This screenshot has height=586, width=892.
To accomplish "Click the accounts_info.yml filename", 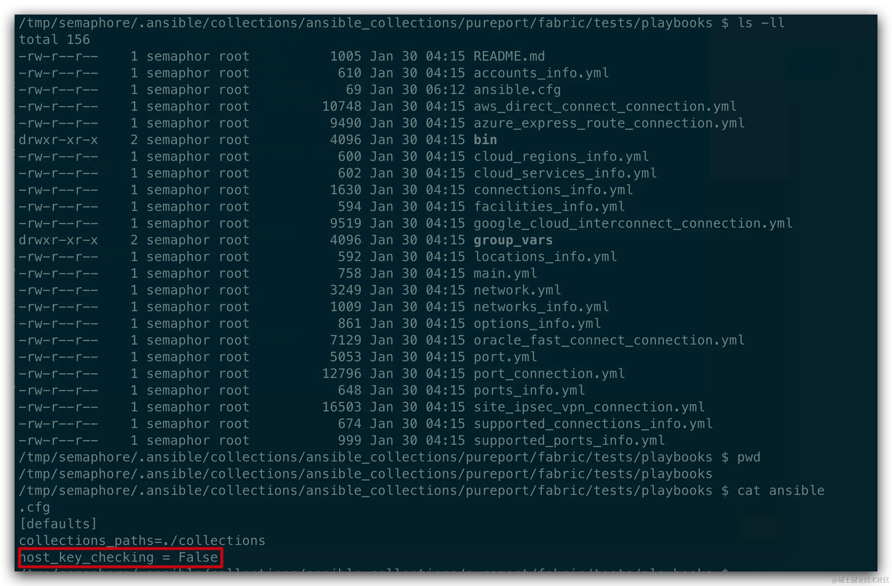I will click(541, 73).
